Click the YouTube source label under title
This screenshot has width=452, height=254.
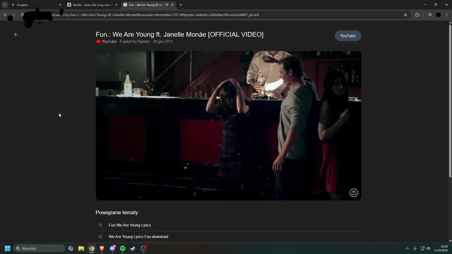[106, 42]
